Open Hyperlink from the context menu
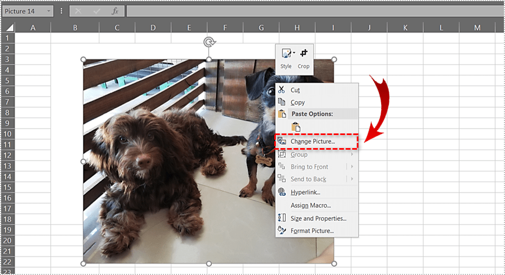Image resolution: width=505 pixels, height=275 pixels. (305, 192)
